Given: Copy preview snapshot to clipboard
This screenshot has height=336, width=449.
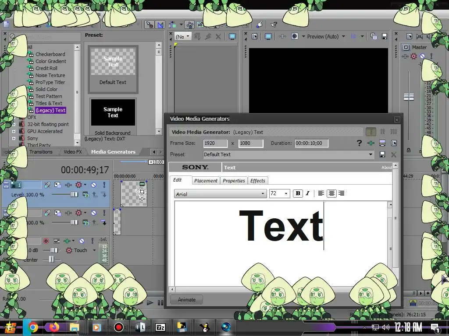Looking at the screenshot, I should pyautogui.click(x=374, y=36).
